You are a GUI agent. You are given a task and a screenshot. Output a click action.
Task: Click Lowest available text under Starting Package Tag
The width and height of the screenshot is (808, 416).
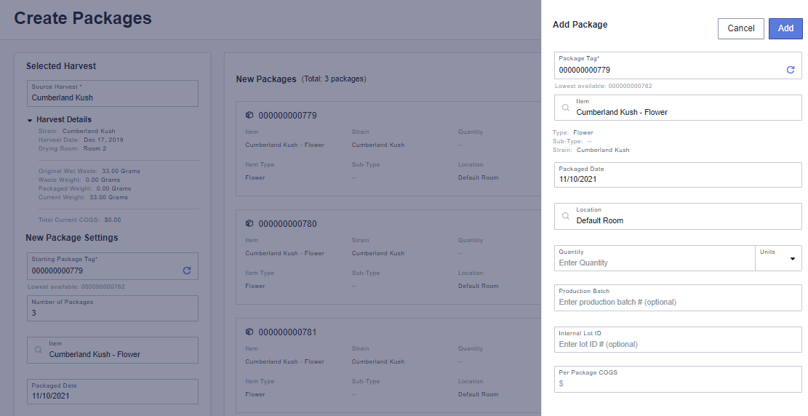76,287
